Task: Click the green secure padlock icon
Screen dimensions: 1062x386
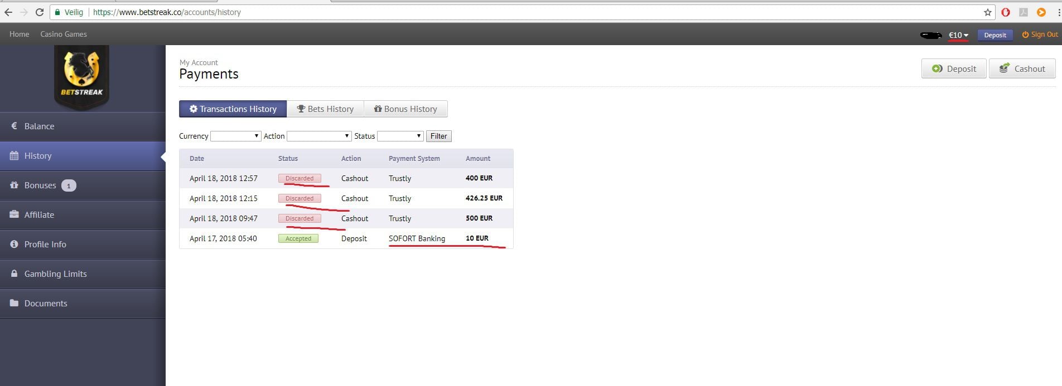Action: 57,12
